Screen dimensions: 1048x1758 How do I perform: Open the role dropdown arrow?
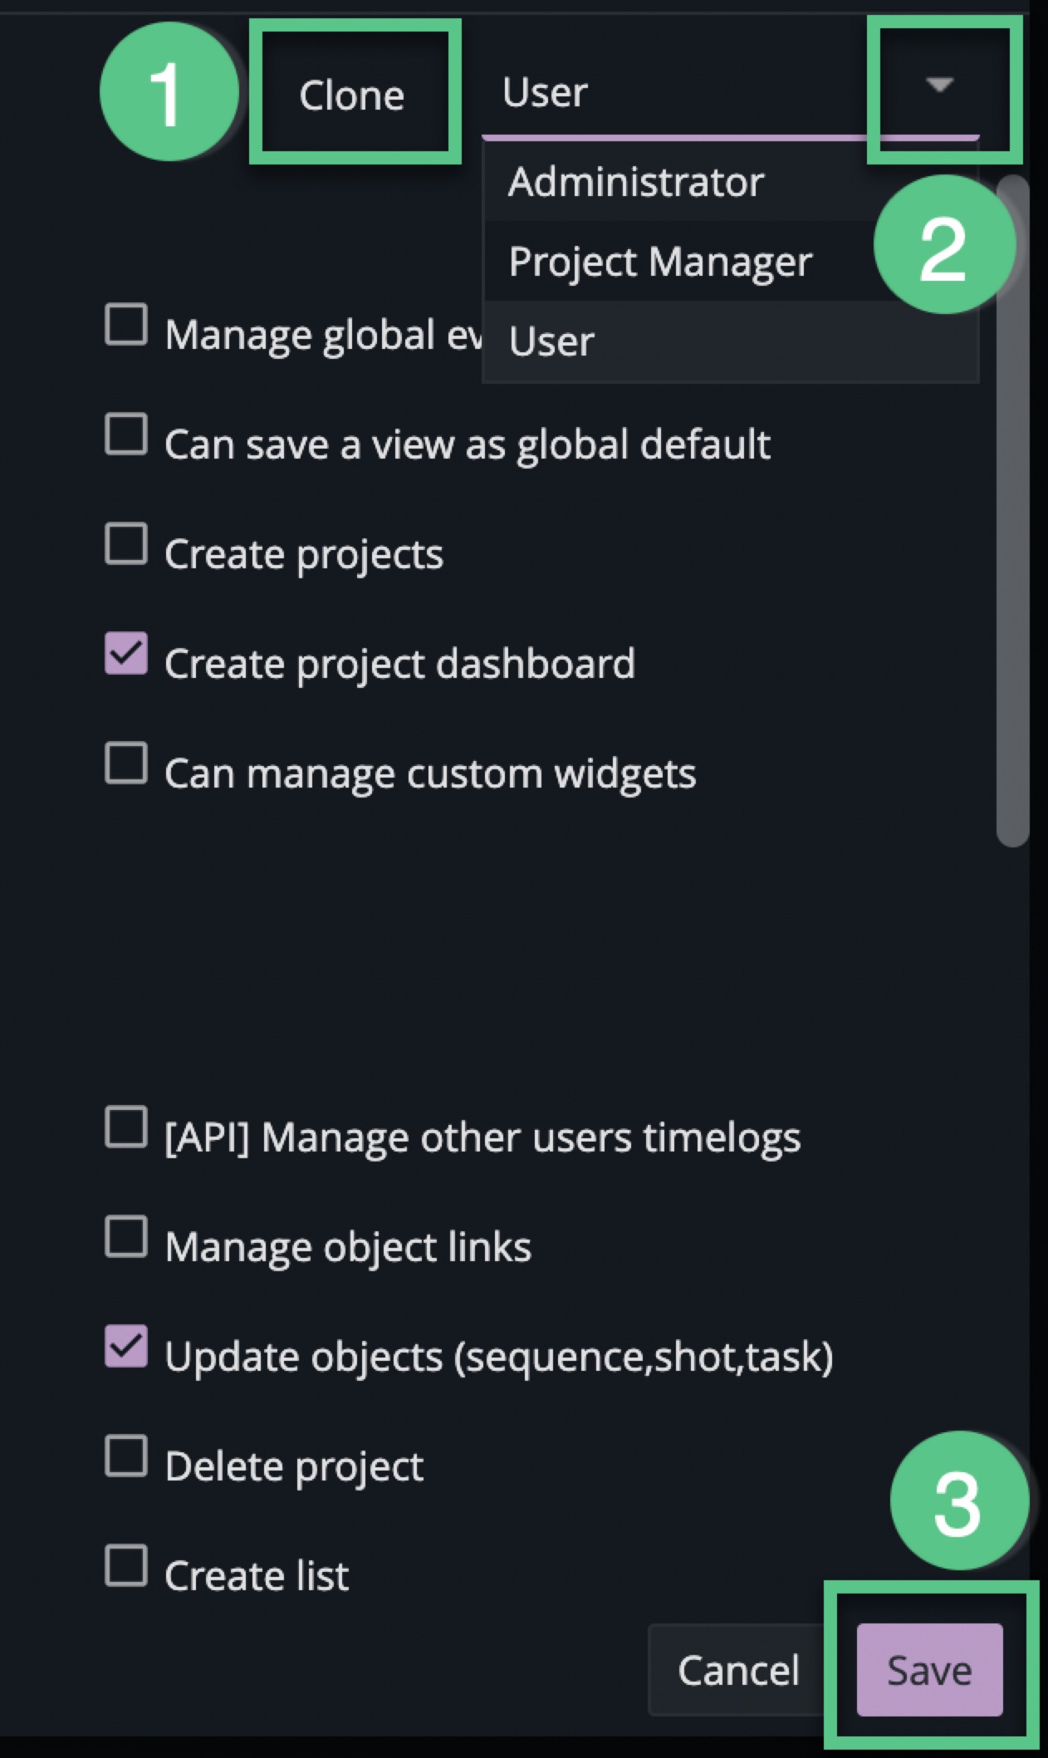[x=938, y=85]
